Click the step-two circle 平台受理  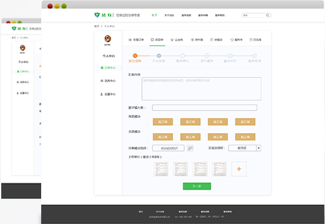coord(159,55)
